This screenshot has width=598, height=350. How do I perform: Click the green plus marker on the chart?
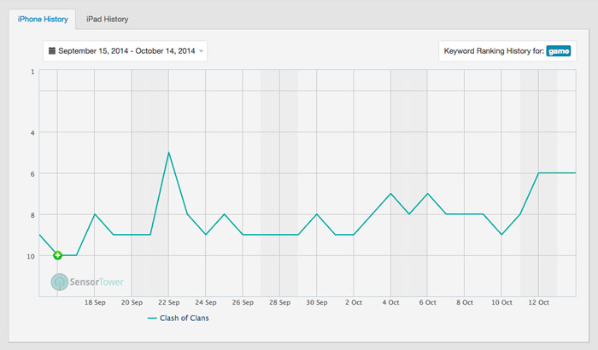tap(57, 255)
